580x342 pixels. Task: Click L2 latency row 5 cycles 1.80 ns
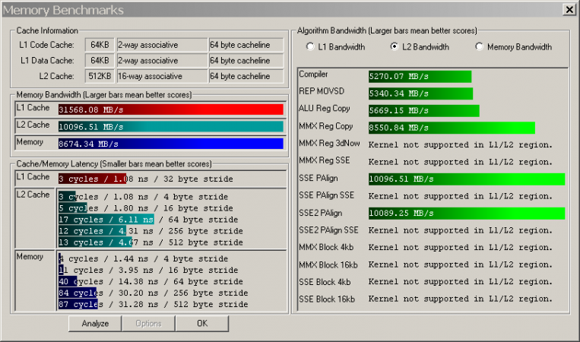click(x=146, y=208)
